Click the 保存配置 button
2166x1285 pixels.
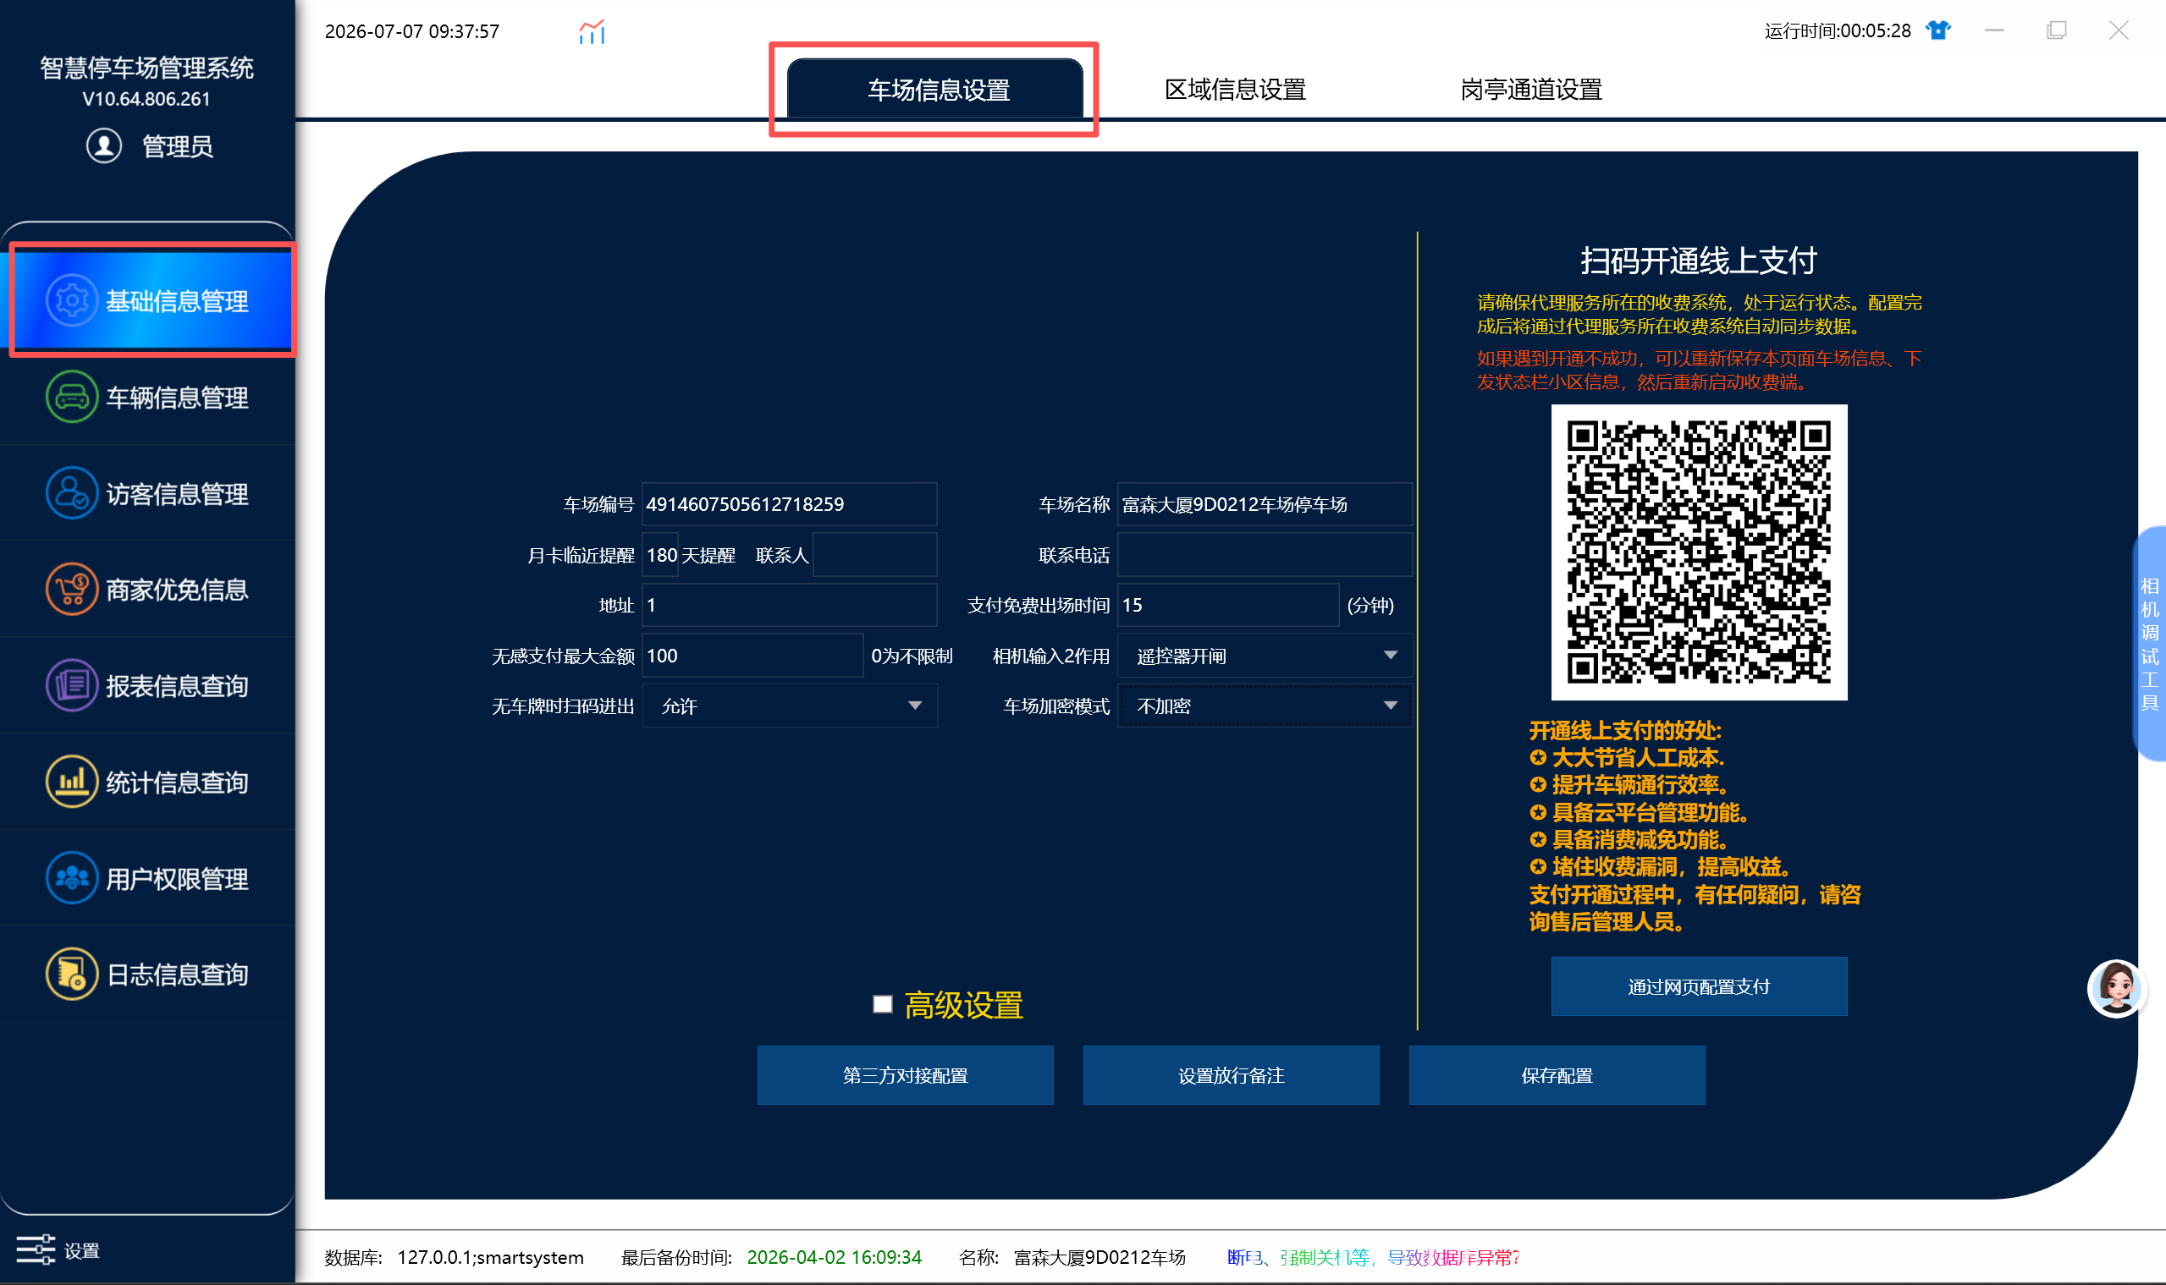click(x=1557, y=1075)
